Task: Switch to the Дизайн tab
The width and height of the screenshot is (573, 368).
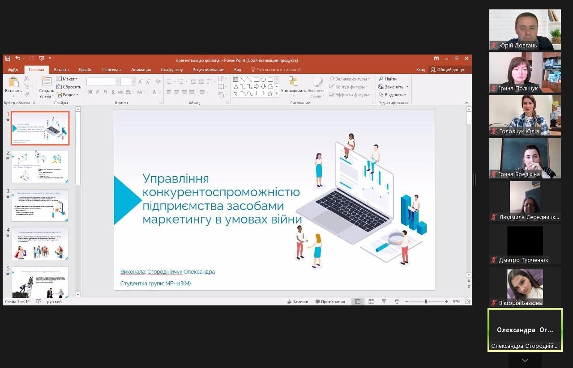Action: pyautogui.click(x=85, y=70)
